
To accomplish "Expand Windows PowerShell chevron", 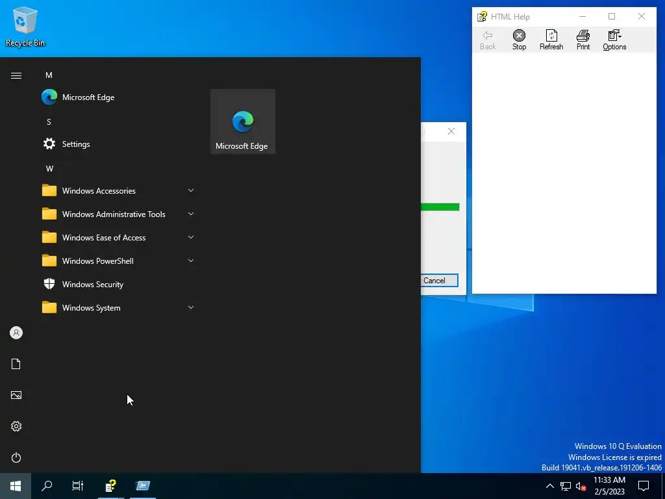I will coord(191,261).
